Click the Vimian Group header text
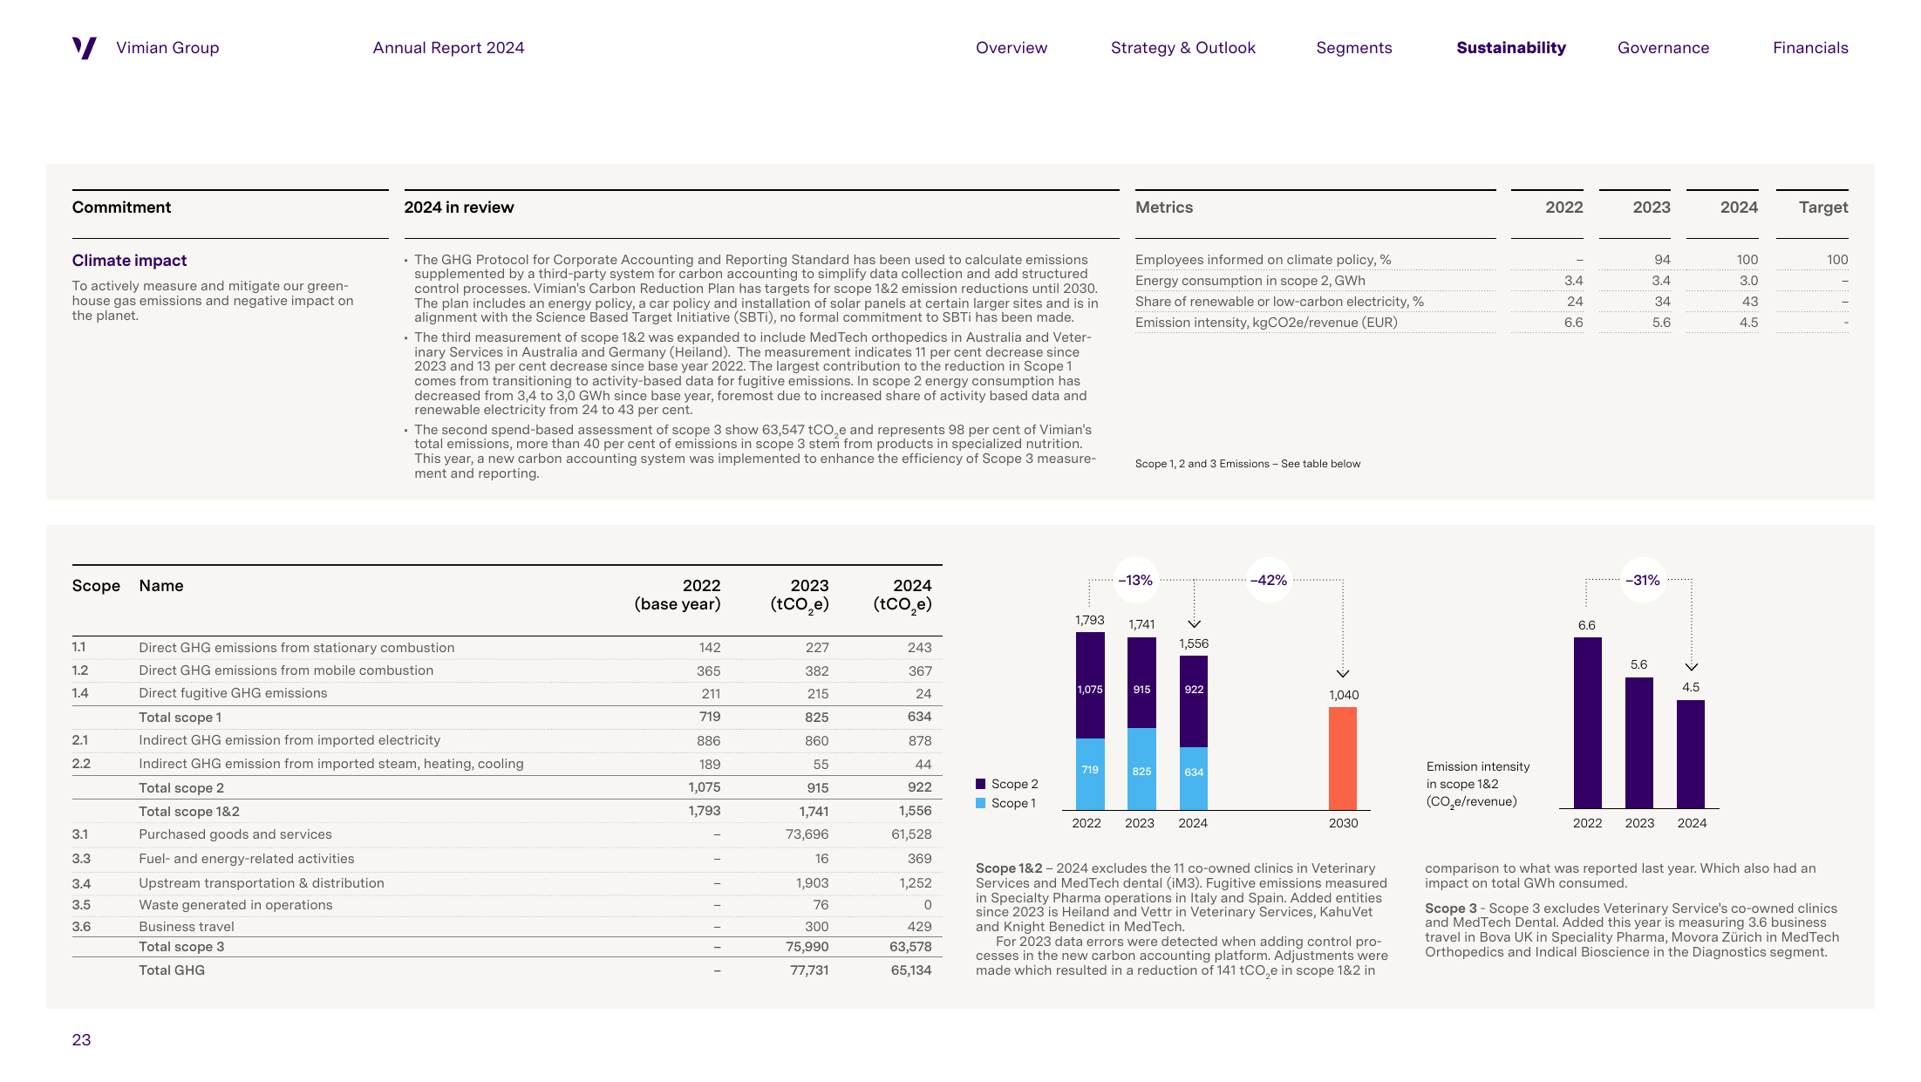 click(167, 48)
